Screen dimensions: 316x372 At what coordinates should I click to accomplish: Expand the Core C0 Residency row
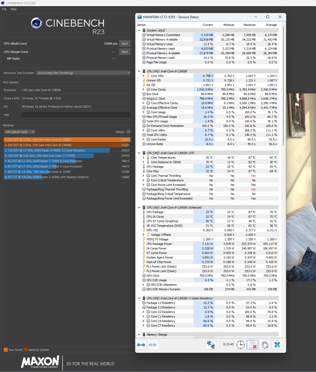143,312
